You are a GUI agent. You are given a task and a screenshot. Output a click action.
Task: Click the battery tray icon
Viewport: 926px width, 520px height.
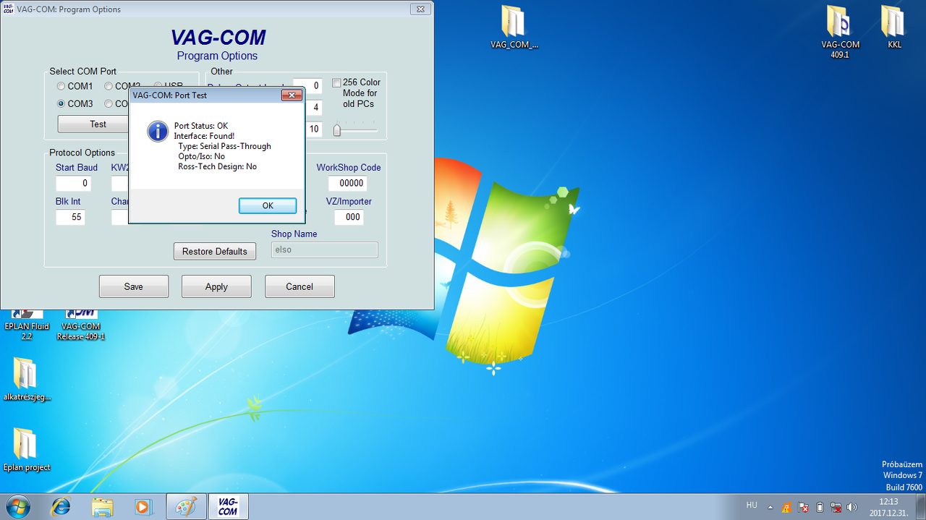pos(820,507)
